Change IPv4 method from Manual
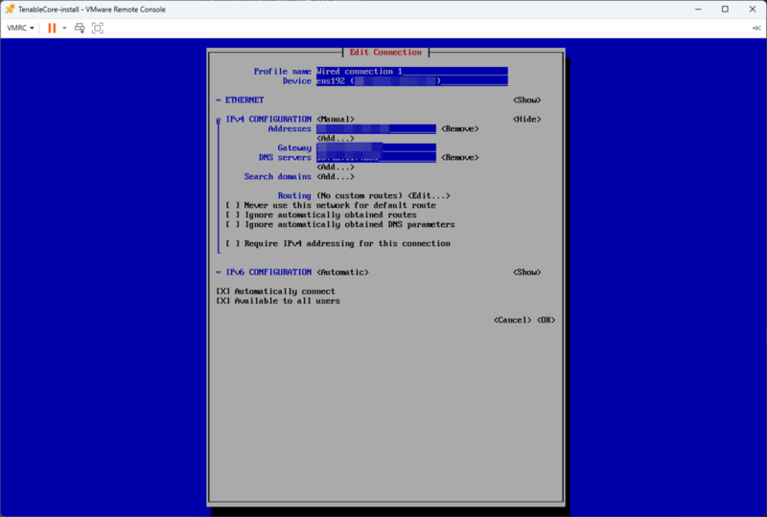This screenshot has height=517, width=767. pyautogui.click(x=336, y=120)
